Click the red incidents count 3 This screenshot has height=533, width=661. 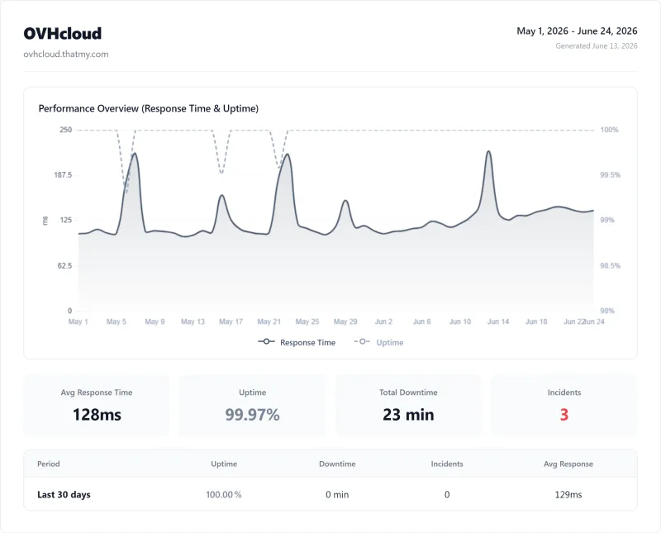(564, 415)
